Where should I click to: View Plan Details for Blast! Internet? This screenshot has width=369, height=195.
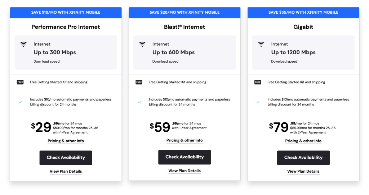[184, 171]
